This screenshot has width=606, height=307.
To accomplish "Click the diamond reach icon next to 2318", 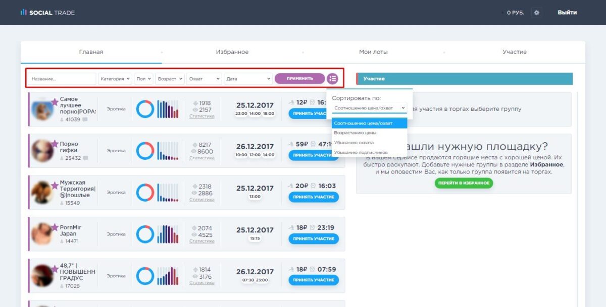I will coord(195,187).
